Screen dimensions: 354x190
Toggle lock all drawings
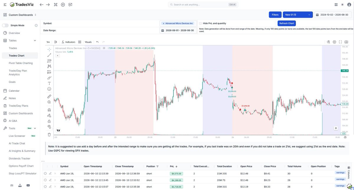[49, 121]
